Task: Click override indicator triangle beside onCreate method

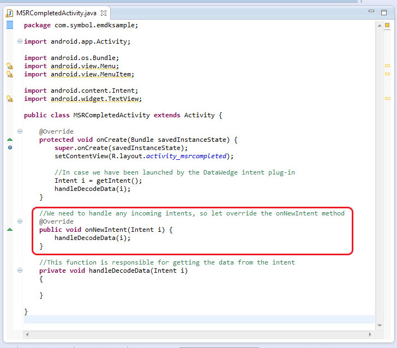Action: click(9, 140)
